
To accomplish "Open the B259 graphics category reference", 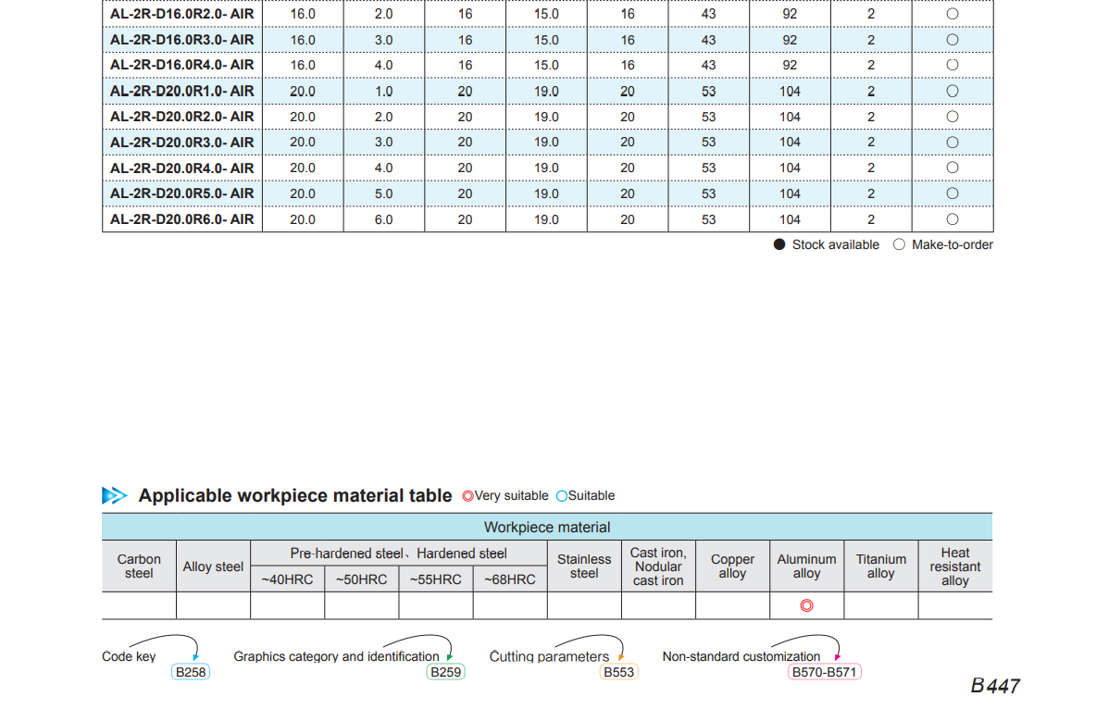I will click(x=445, y=672).
